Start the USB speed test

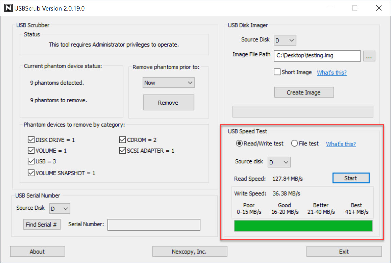[x=351, y=178]
